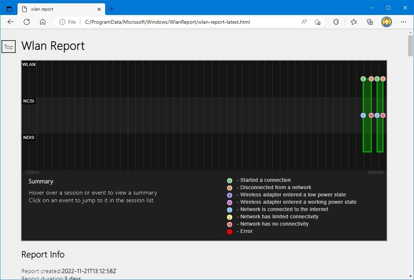Toggle the favorite star for this page
414x280 pixels.
317,22
